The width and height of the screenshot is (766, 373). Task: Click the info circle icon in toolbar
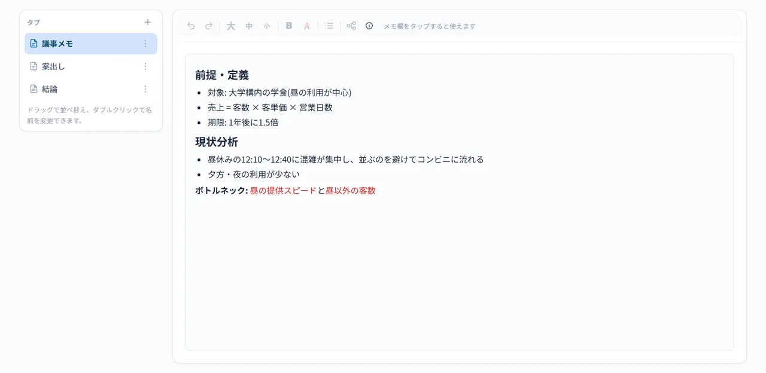tap(369, 26)
